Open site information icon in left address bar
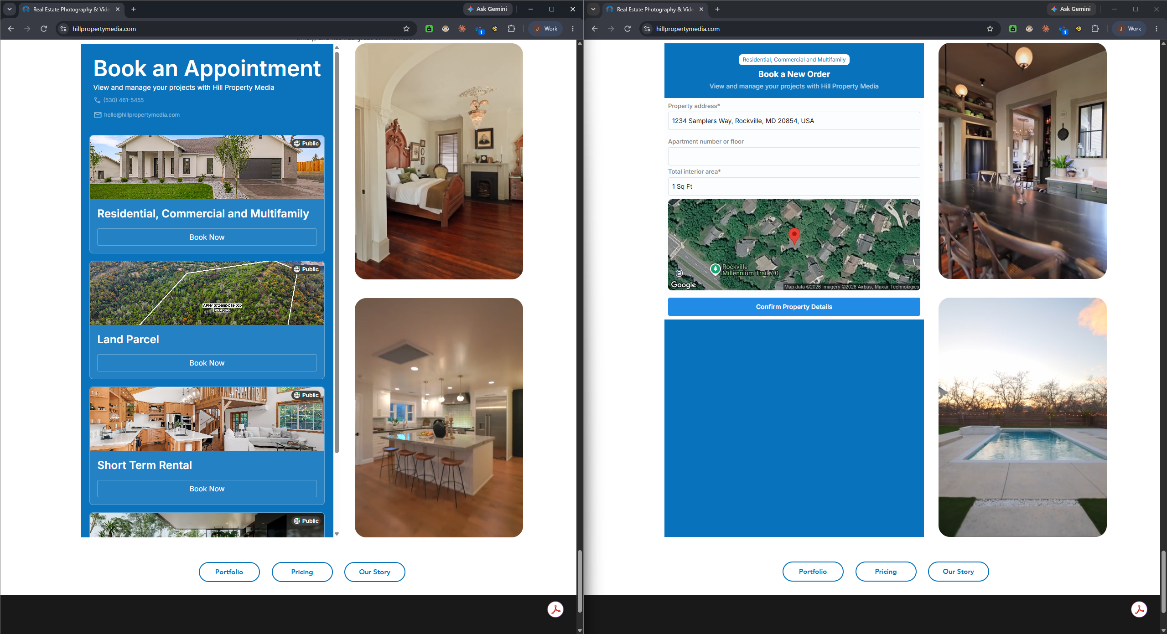Viewport: 1167px width, 634px height. 63,29
